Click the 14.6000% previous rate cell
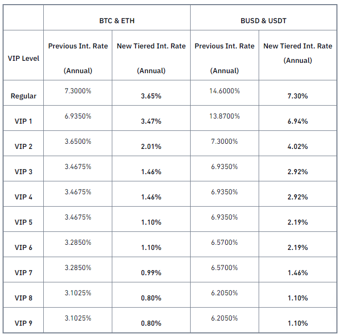Screen dimensions: 339x336 (225, 91)
